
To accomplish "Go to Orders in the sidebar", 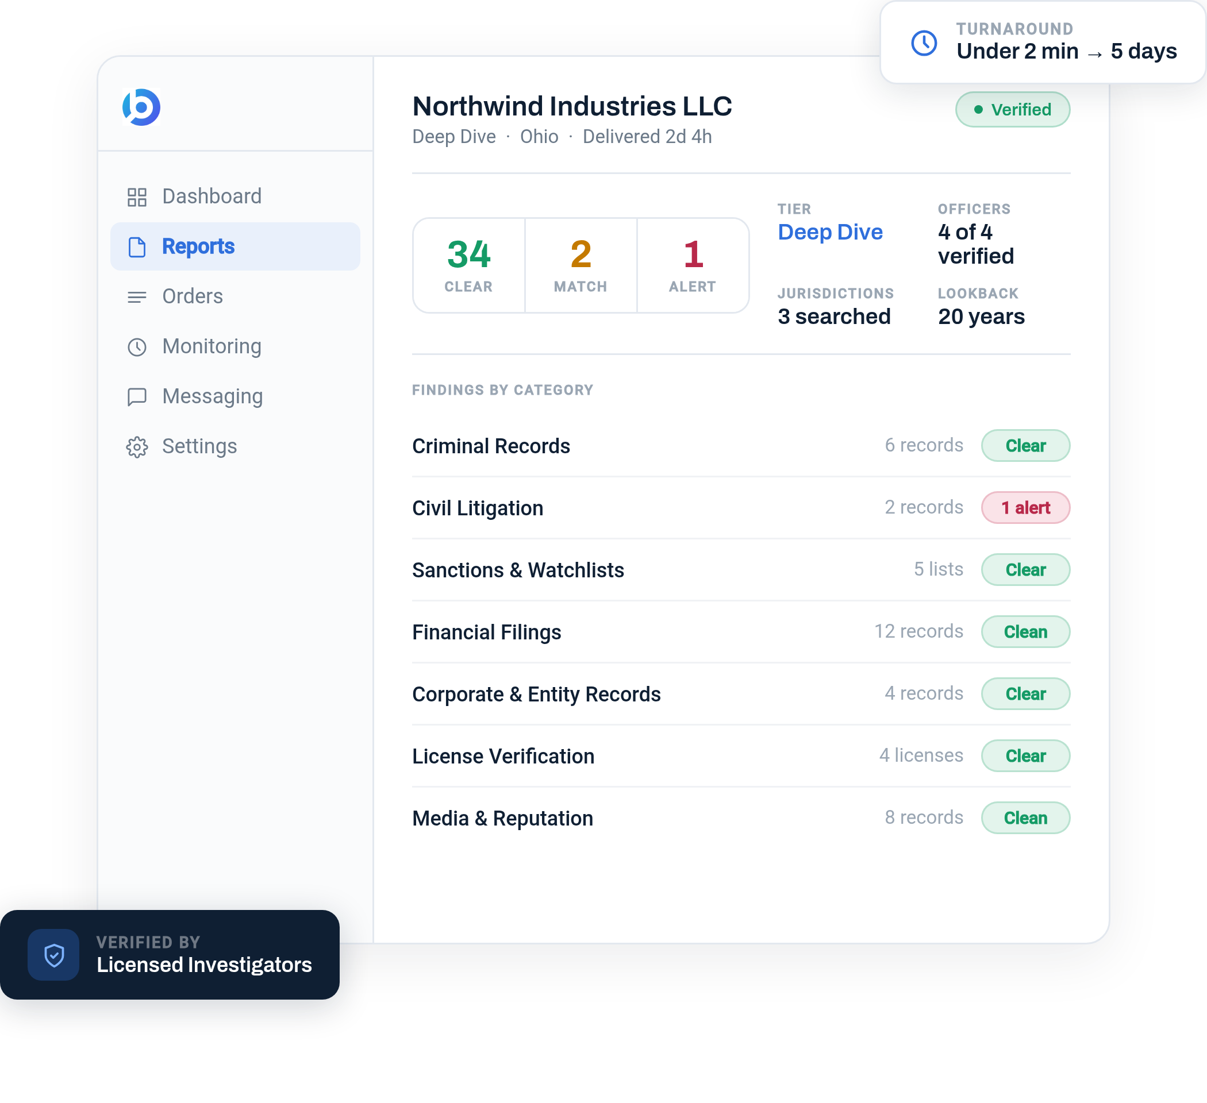I will (x=235, y=296).
